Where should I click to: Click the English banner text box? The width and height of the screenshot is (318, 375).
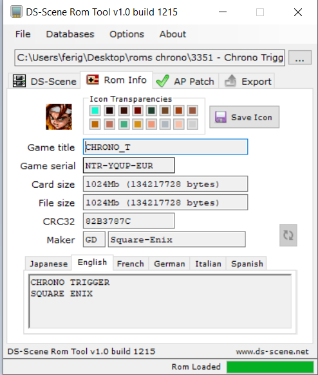click(160, 301)
